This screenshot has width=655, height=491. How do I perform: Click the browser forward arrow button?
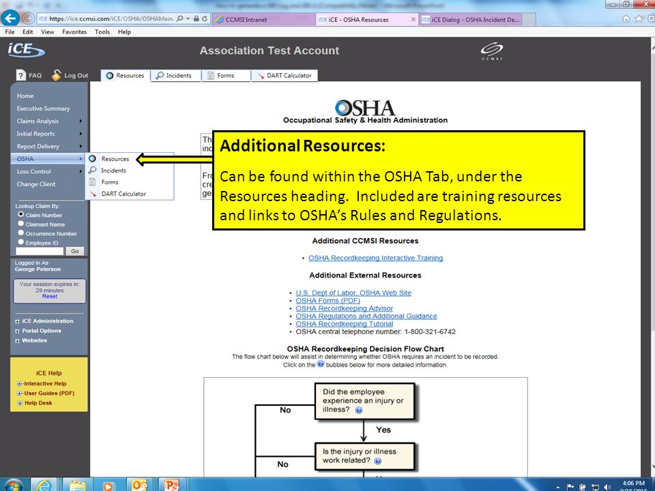[x=28, y=18]
